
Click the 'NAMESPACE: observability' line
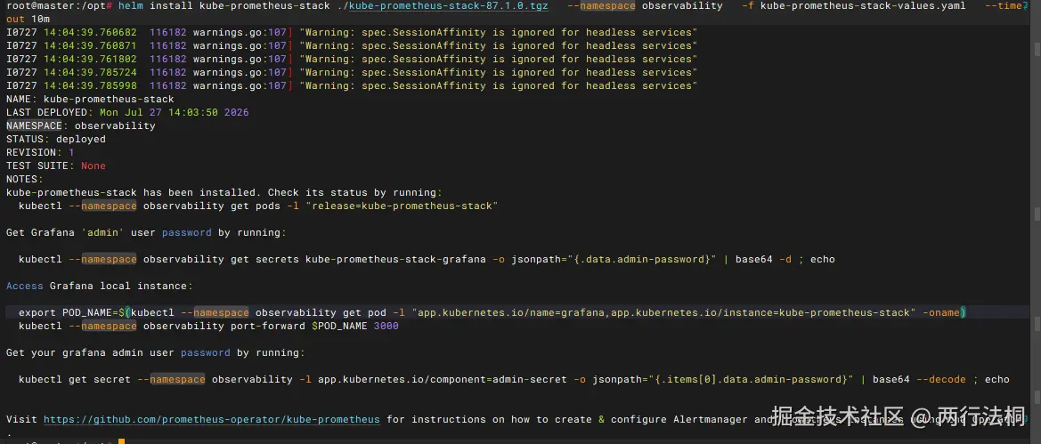pos(80,125)
